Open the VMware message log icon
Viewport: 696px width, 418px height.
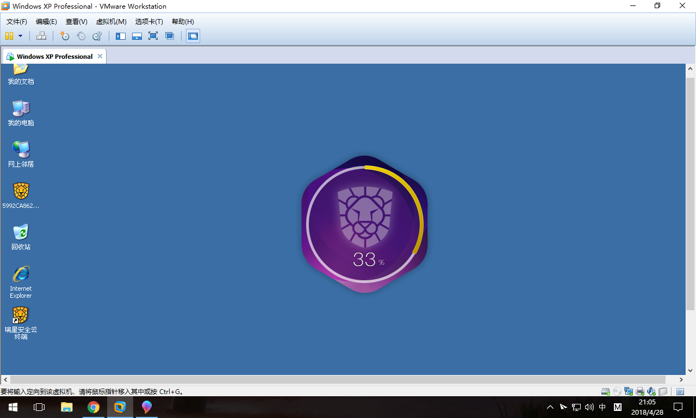coord(680,391)
